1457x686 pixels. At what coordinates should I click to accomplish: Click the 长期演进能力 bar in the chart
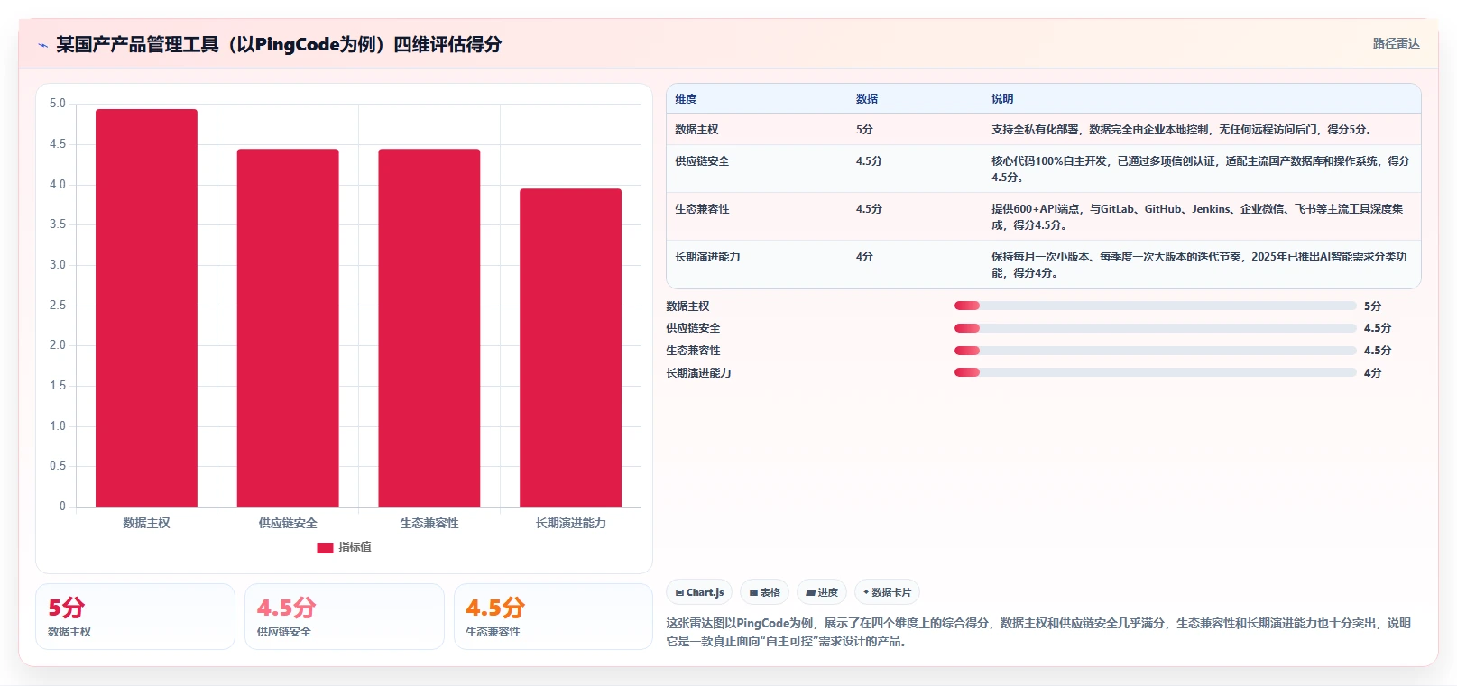[570, 347]
